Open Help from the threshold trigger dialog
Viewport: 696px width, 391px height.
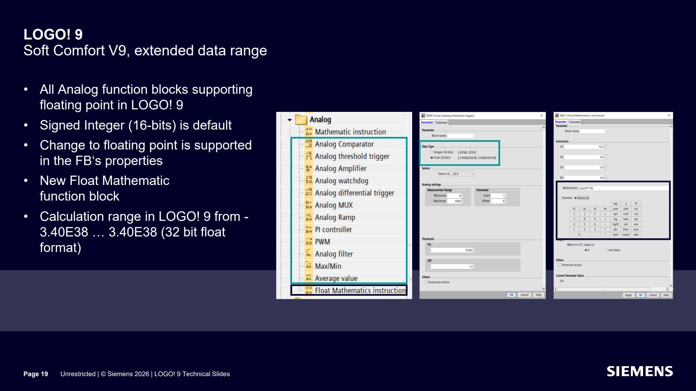(x=539, y=295)
